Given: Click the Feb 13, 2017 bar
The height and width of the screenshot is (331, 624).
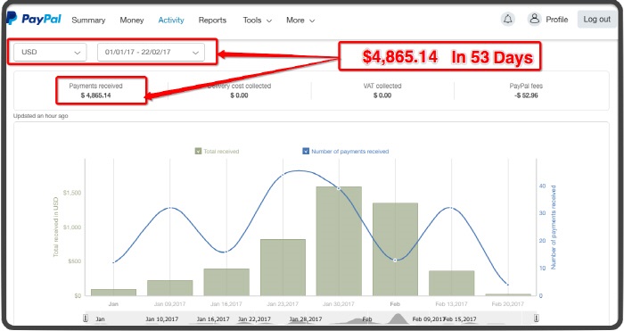Looking at the screenshot, I should click(x=452, y=283).
